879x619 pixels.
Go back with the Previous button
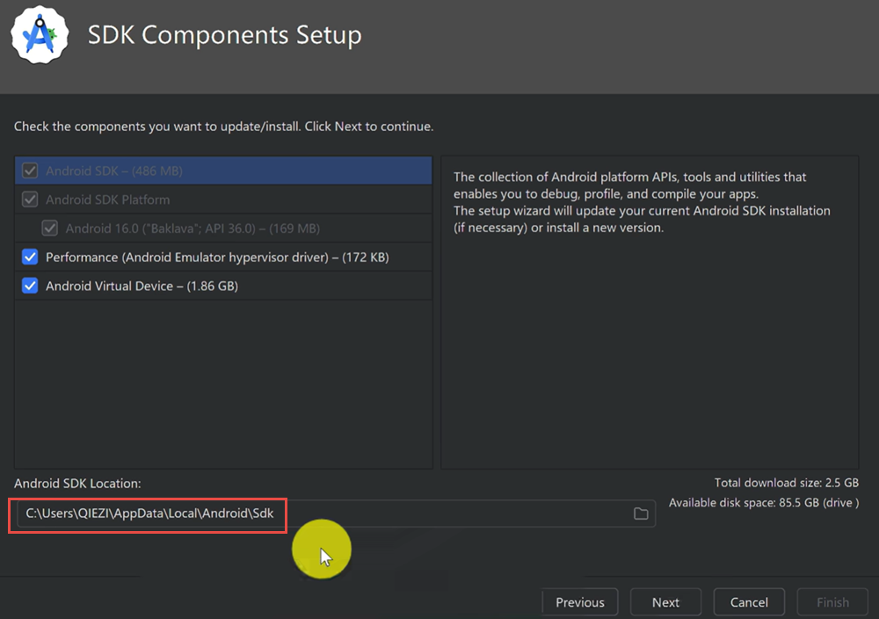579,602
